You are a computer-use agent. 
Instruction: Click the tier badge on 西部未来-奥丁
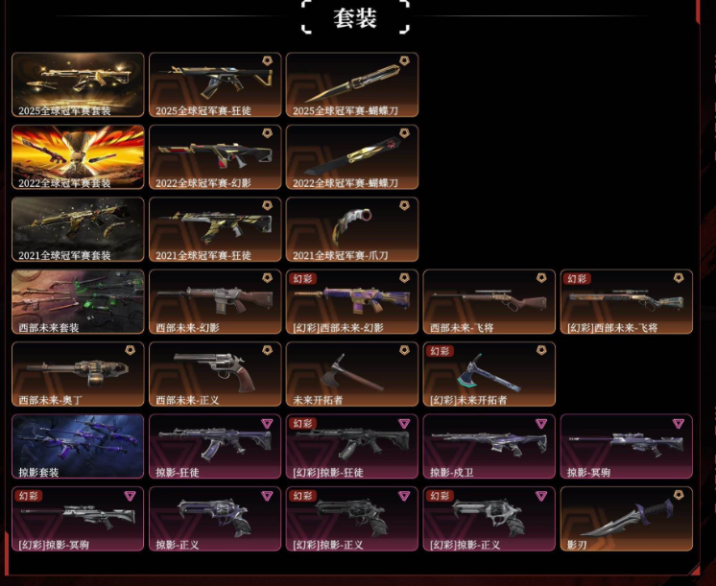click(x=131, y=350)
